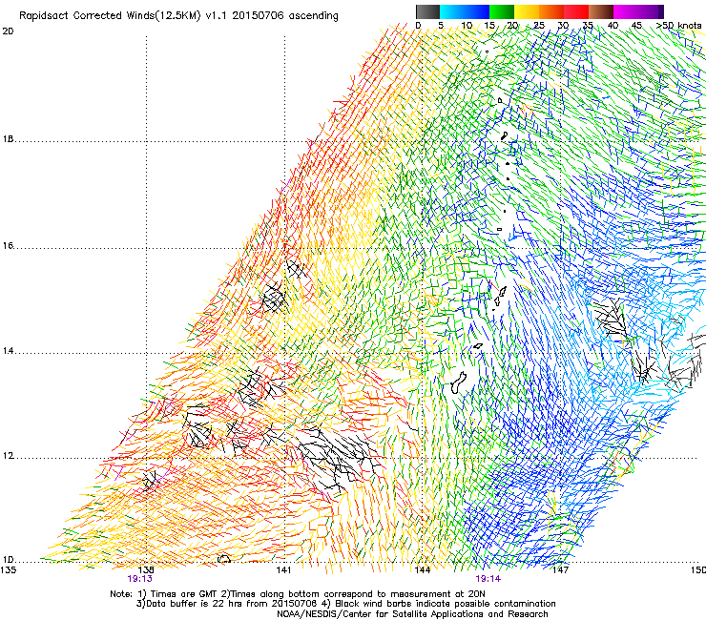706x620 pixels.
Task: Click the Saipan island outline near 15N
Action: [503, 291]
